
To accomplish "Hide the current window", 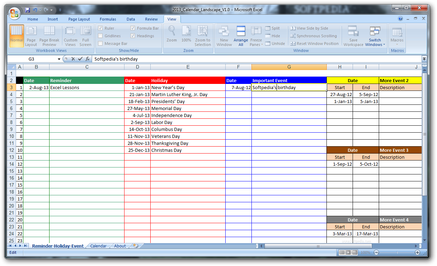I will (x=273, y=36).
